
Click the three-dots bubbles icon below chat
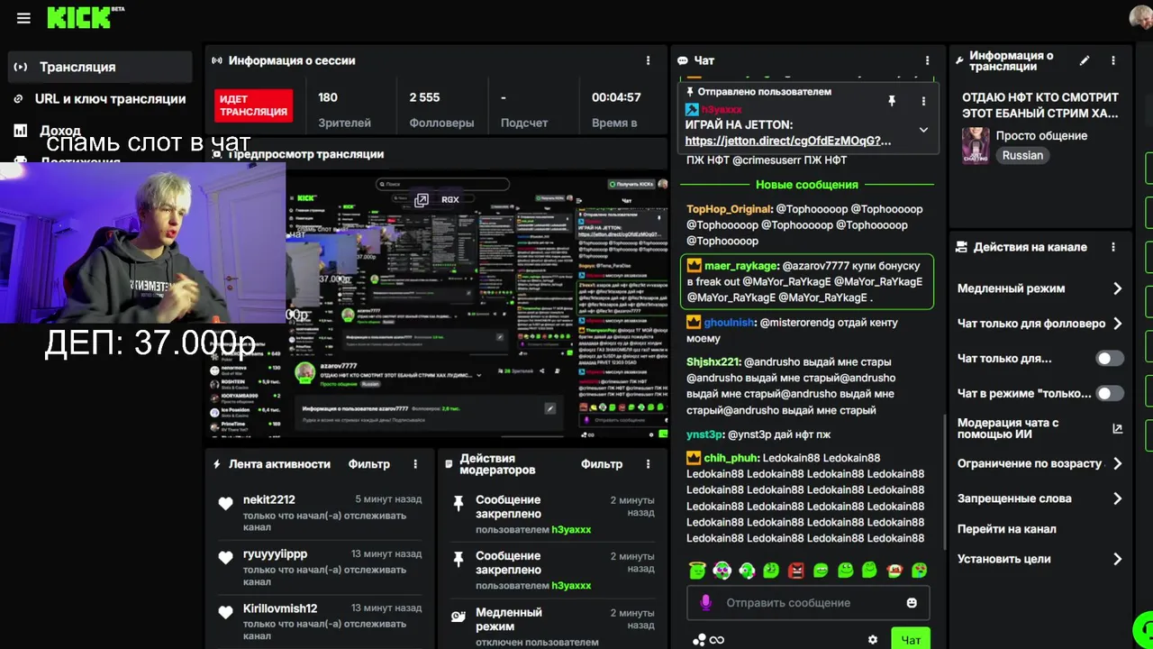coord(699,640)
